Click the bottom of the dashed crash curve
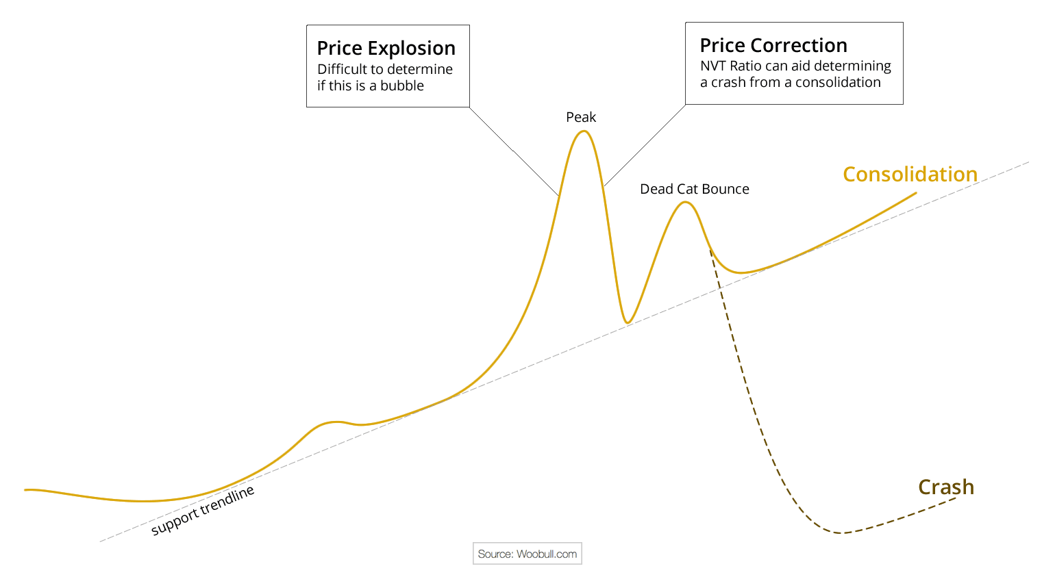 842,533
